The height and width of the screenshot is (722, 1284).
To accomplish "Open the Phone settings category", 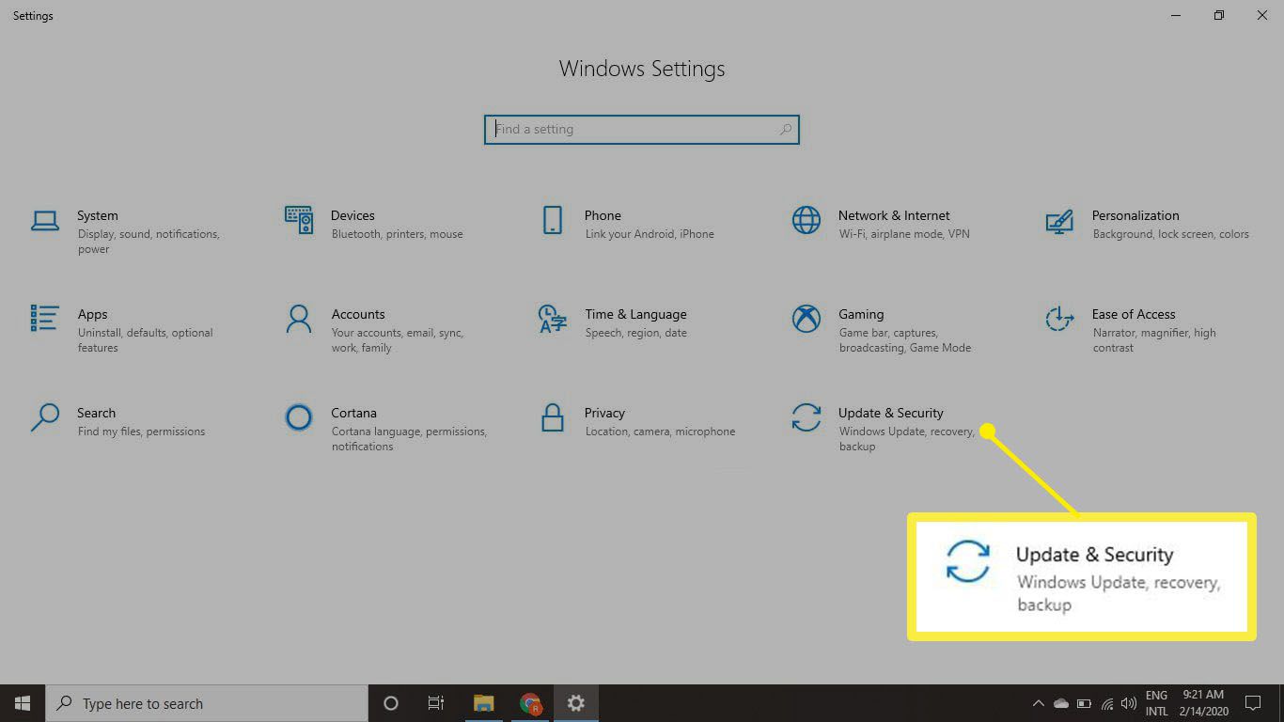I will point(628,224).
